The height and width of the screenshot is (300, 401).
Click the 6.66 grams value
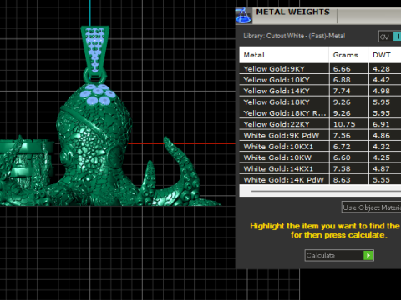click(x=342, y=69)
